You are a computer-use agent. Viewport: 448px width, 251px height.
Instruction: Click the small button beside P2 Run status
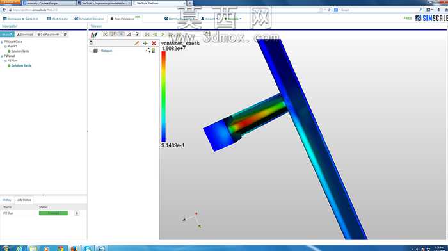coord(77,213)
